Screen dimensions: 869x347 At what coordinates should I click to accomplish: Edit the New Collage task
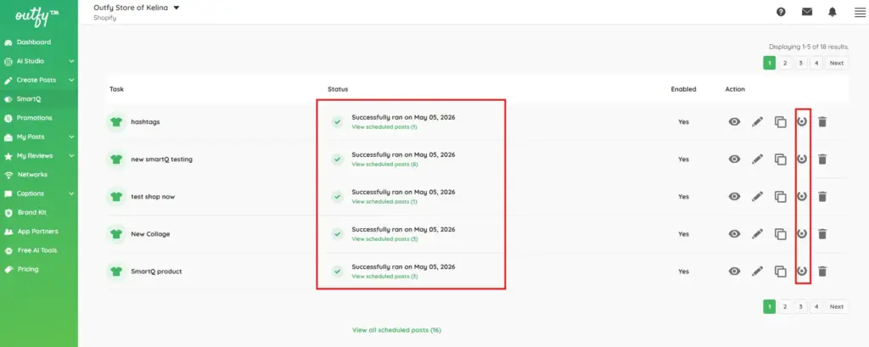[757, 234]
